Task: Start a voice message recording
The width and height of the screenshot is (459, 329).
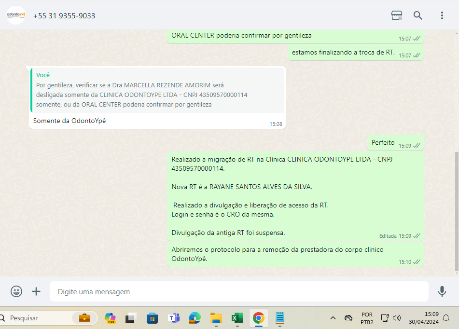Action: 442,291
